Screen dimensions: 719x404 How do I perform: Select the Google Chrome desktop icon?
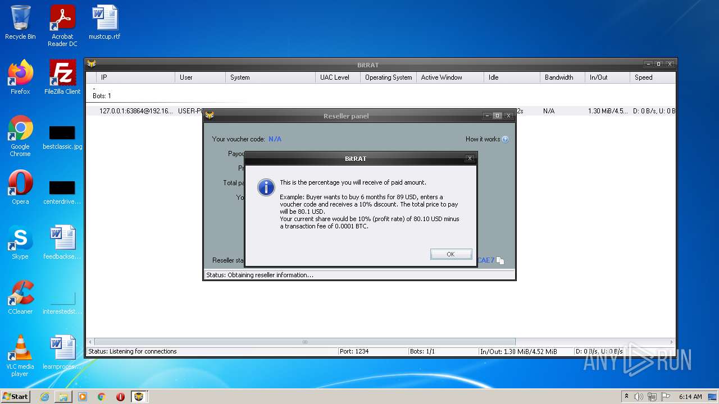tap(20, 136)
